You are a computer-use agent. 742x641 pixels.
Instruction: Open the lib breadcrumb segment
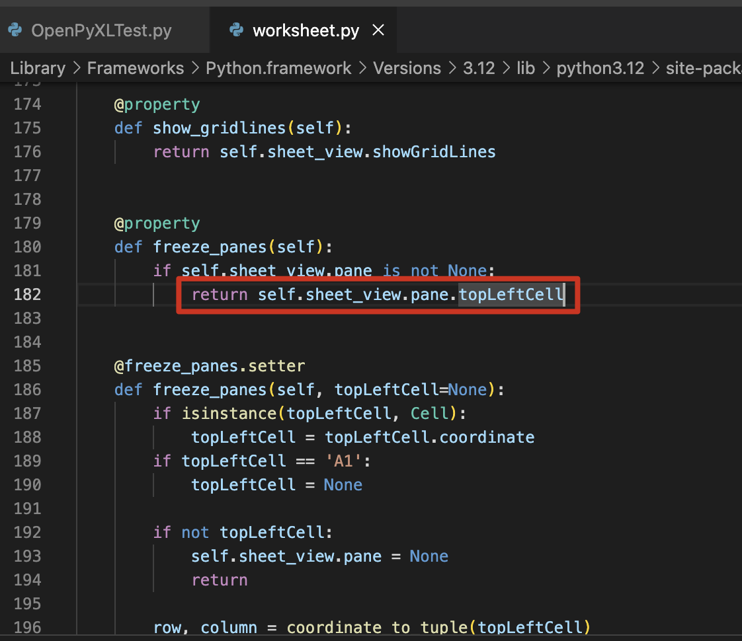point(526,68)
